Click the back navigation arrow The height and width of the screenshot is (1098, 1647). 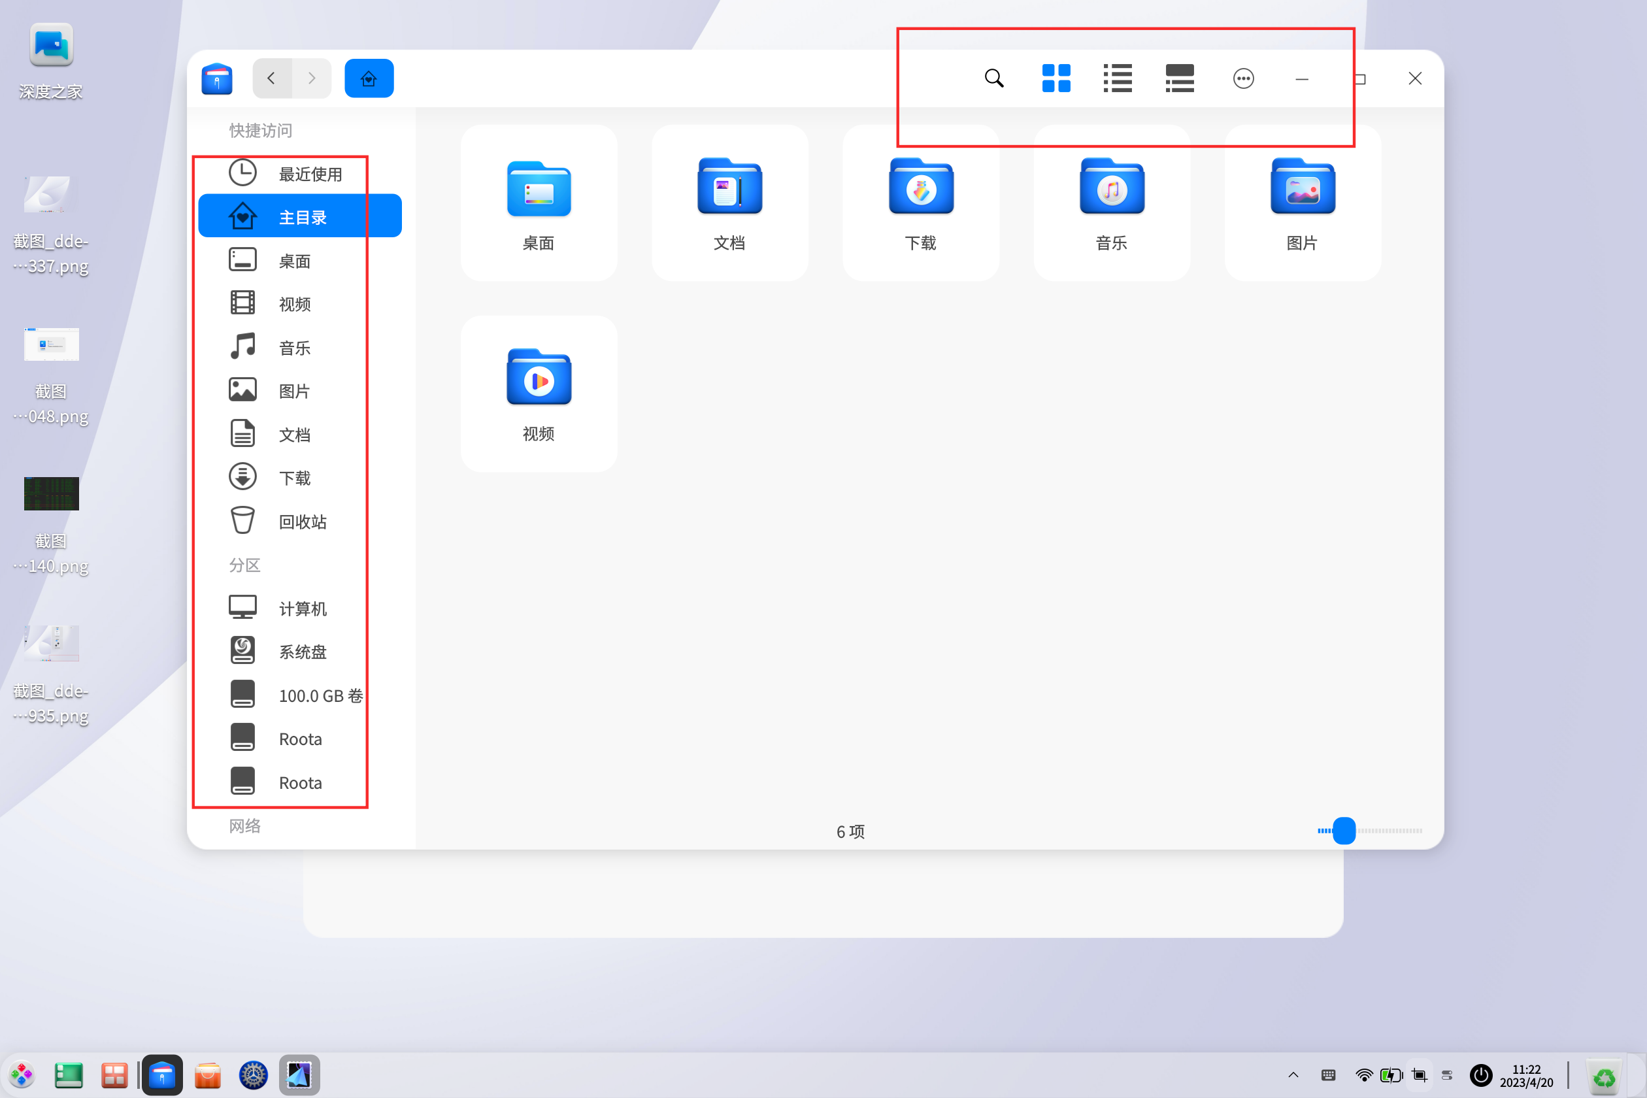(x=272, y=78)
